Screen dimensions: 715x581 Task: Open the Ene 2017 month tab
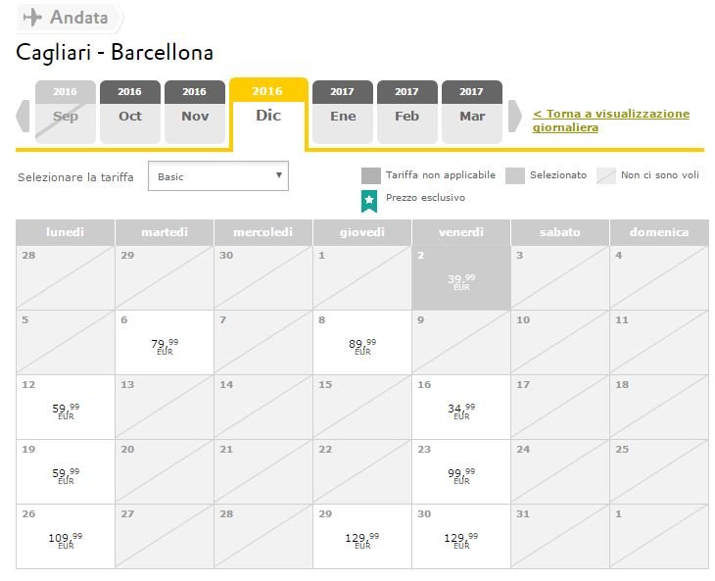(x=343, y=113)
